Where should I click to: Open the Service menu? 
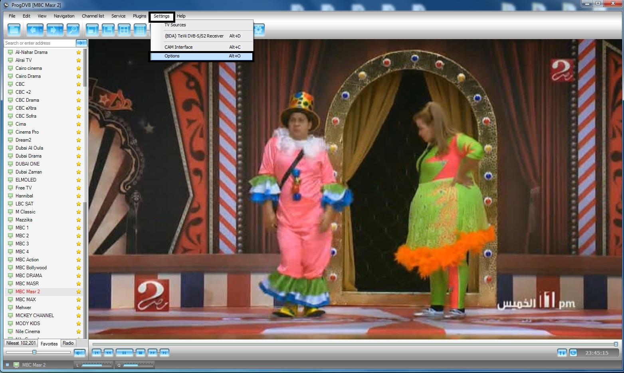pyautogui.click(x=118, y=16)
